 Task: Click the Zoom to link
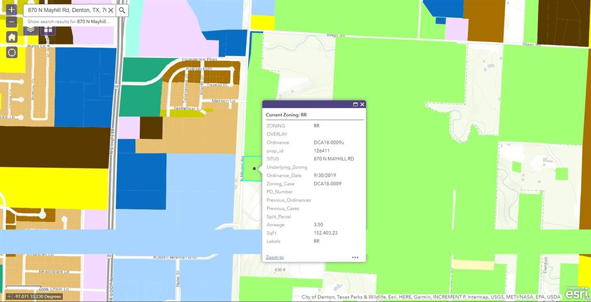(x=275, y=258)
